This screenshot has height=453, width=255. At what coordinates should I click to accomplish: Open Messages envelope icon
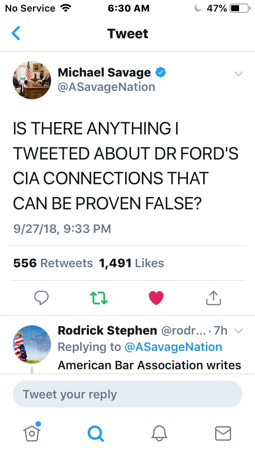pos(223,433)
